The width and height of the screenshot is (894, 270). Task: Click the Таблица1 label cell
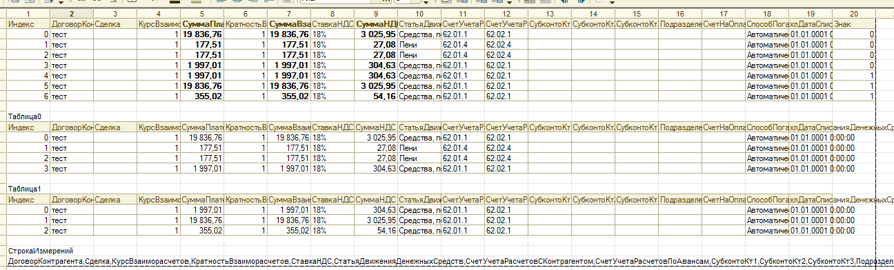pos(25,189)
